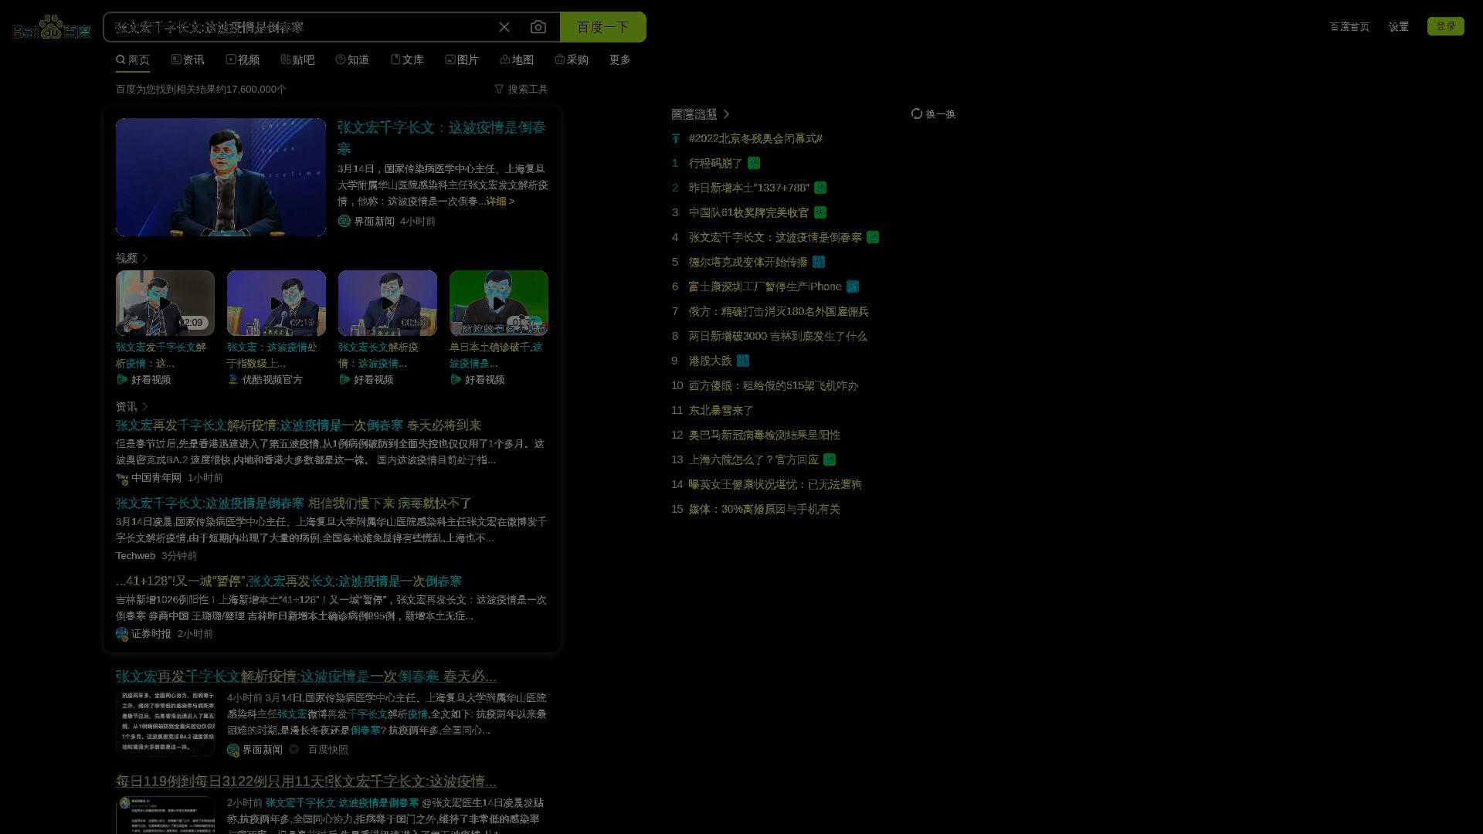The width and height of the screenshot is (1483, 834).
Task: Expand the 资讯 section chevron
Action: pyautogui.click(x=145, y=406)
